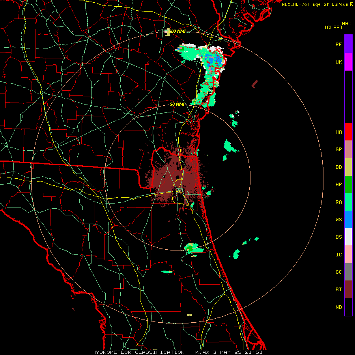355x355 pixels.
Task: Click the Hydrometeor Classification KJAX title caption
Action: pyautogui.click(x=177, y=352)
